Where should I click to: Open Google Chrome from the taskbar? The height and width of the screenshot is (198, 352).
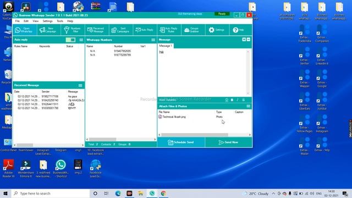click(x=163, y=194)
